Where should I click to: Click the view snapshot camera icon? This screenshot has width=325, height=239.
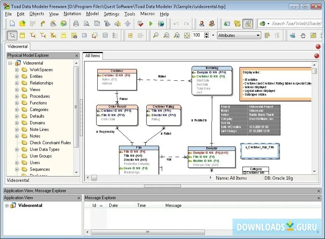(74, 35)
